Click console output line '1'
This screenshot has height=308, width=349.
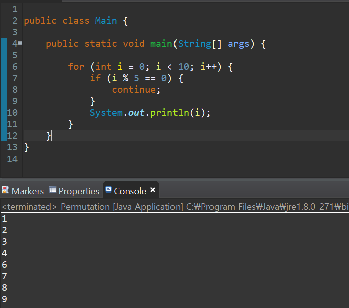point(4,219)
